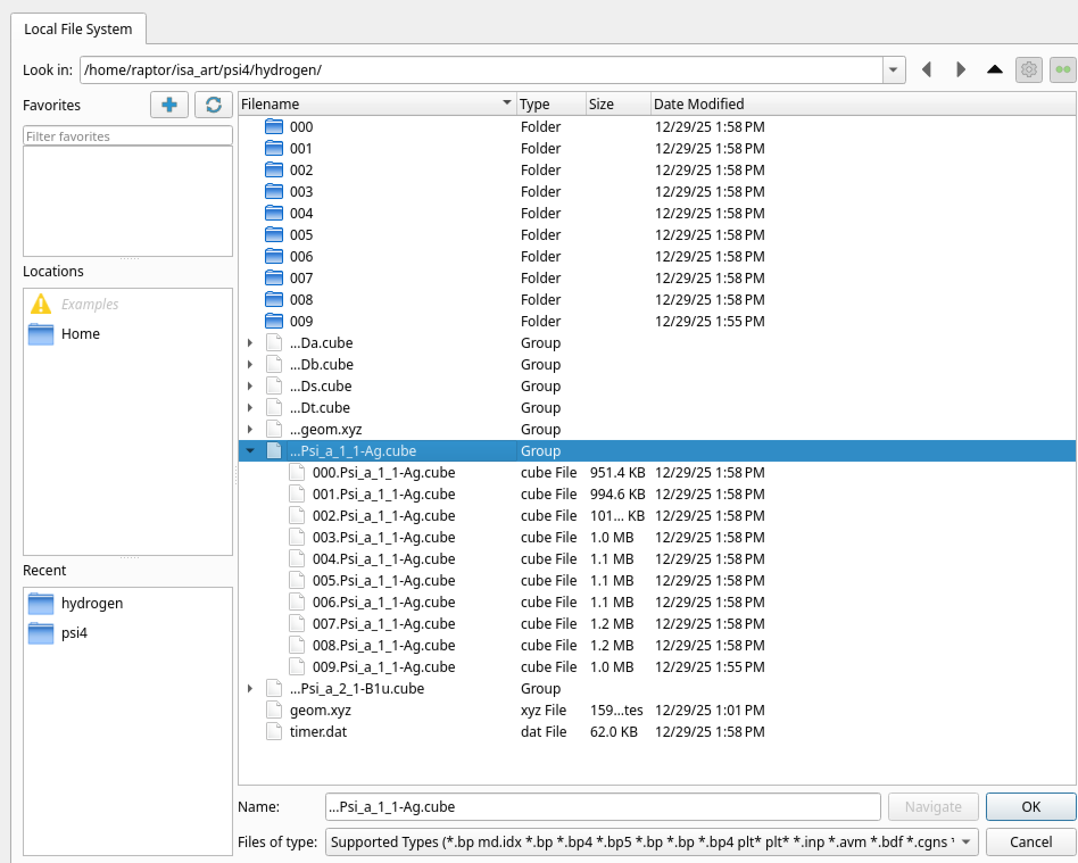The image size is (1078, 863).
Task: Navigate back with the left arrow
Action: coord(927,70)
